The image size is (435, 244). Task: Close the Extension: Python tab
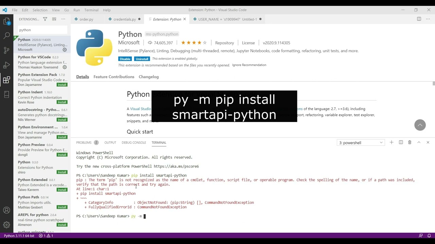[x=185, y=19]
